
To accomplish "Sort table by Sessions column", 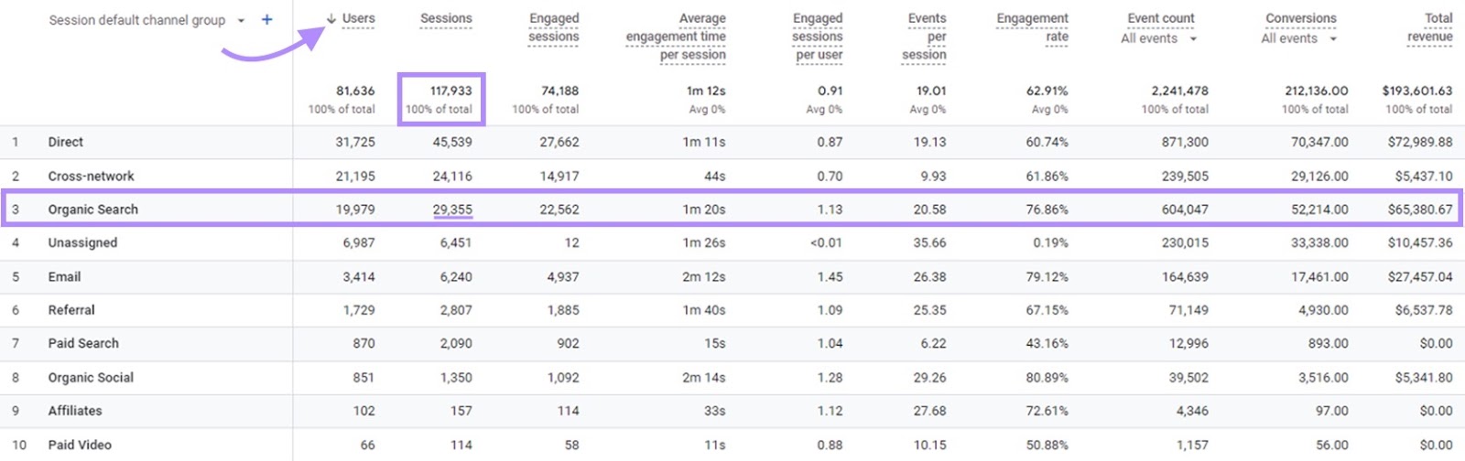I will coord(446,18).
